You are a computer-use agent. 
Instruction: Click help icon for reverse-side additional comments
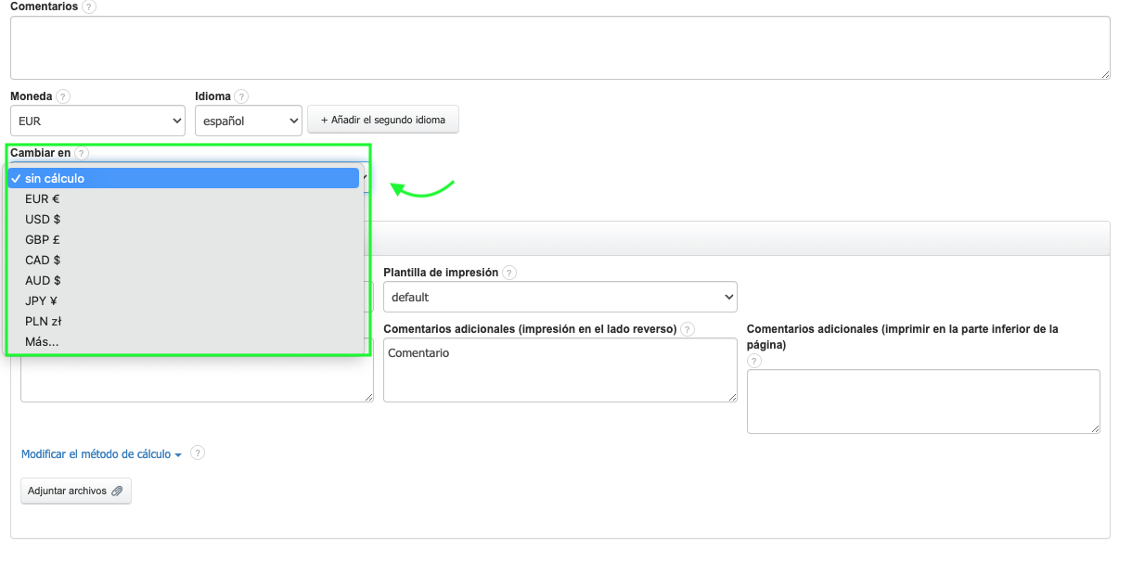pos(687,329)
